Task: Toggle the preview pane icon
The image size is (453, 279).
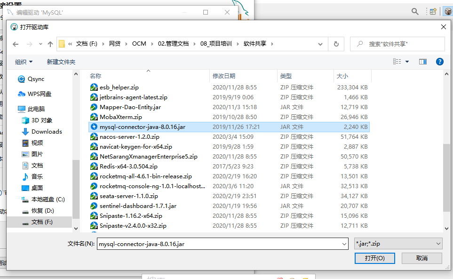Action: (x=422, y=62)
